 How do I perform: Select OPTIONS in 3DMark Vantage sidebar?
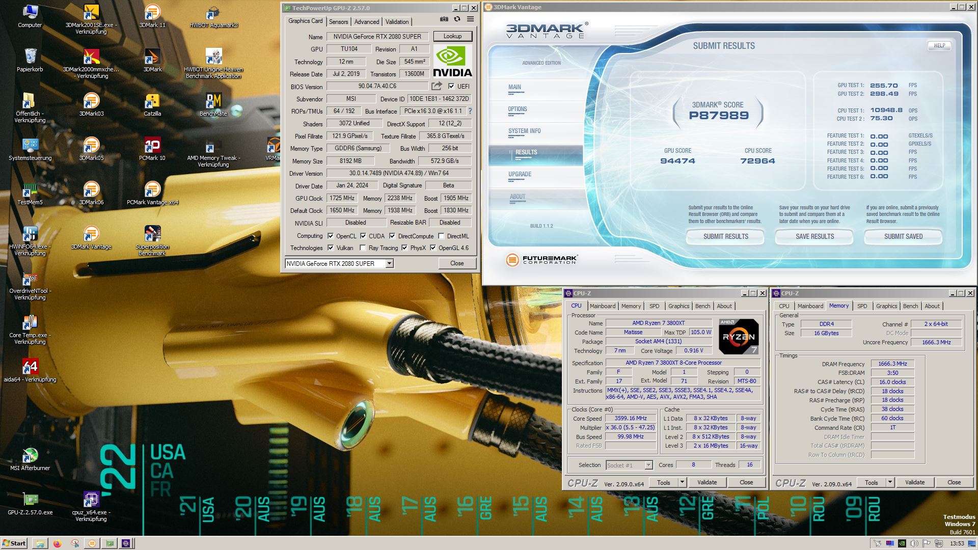(x=517, y=109)
